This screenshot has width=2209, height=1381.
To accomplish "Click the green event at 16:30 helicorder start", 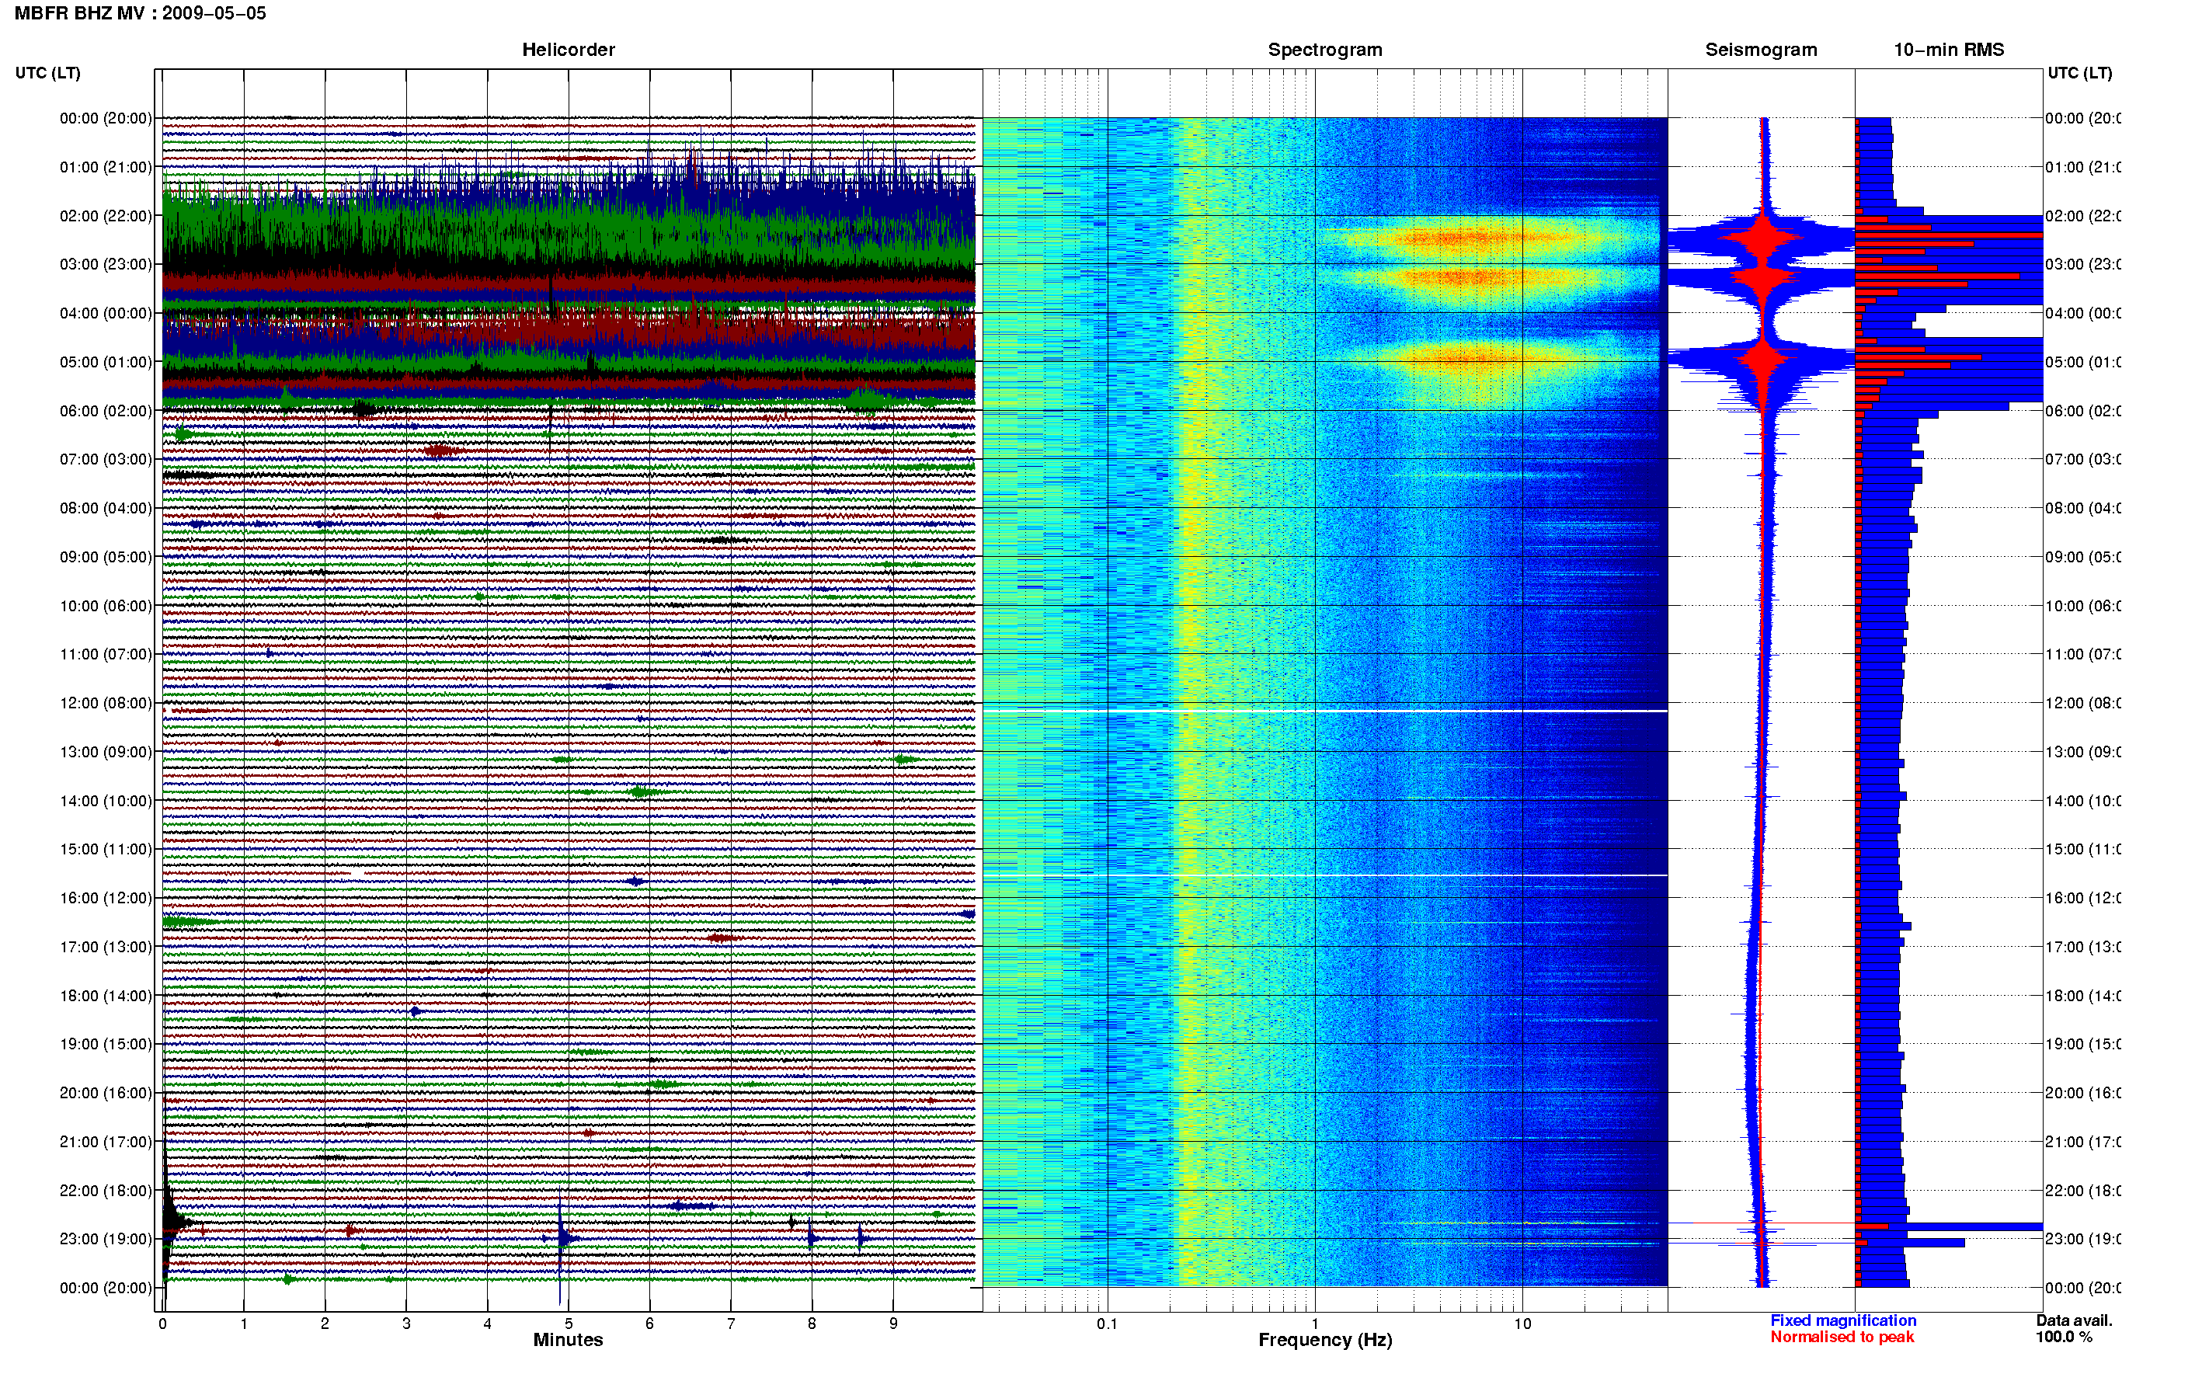I will 188,922.
